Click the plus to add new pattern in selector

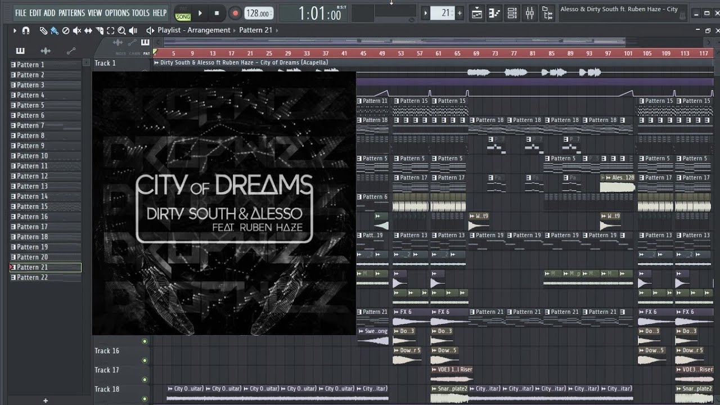click(460, 13)
